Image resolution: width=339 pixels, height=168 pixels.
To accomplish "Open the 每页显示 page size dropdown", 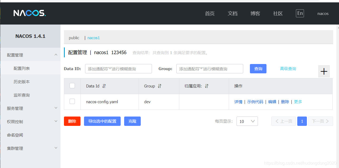I will click(x=247, y=121).
